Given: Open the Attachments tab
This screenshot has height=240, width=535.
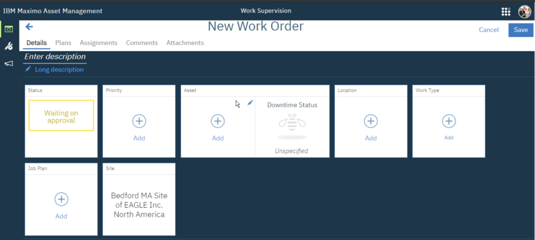Looking at the screenshot, I should click(185, 43).
